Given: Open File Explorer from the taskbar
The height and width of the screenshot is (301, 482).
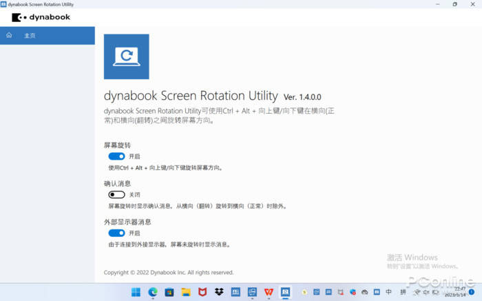Looking at the screenshot, I should 186,292.
